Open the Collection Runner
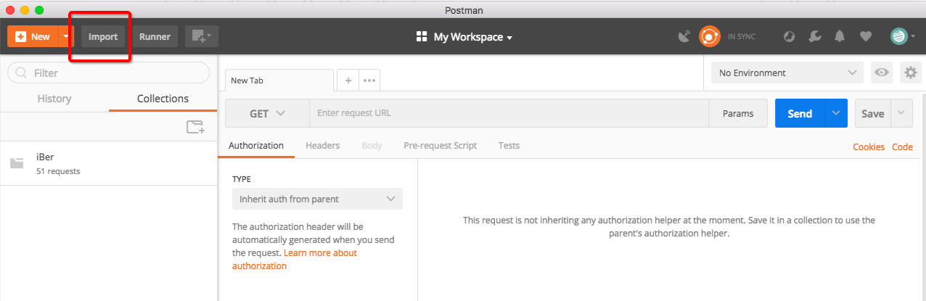The image size is (926, 301). point(155,36)
